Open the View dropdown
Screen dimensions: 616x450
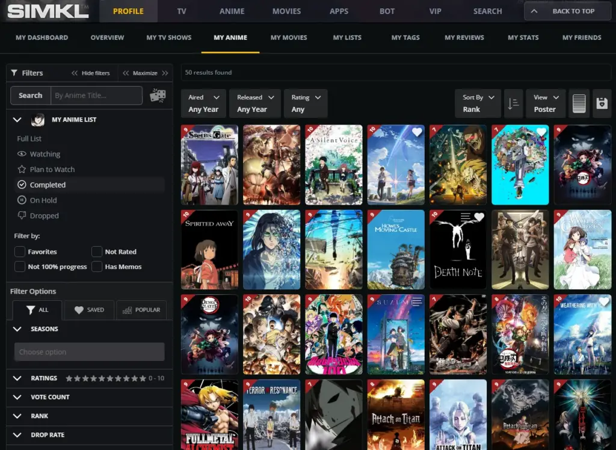pyautogui.click(x=546, y=103)
